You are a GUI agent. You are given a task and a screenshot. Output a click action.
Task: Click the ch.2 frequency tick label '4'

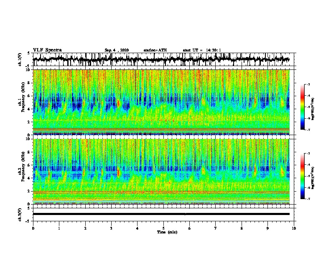[29, 178]
